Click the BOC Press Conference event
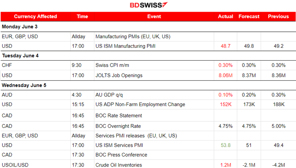This screenshot has height=168, width=296. pos(121,155)
